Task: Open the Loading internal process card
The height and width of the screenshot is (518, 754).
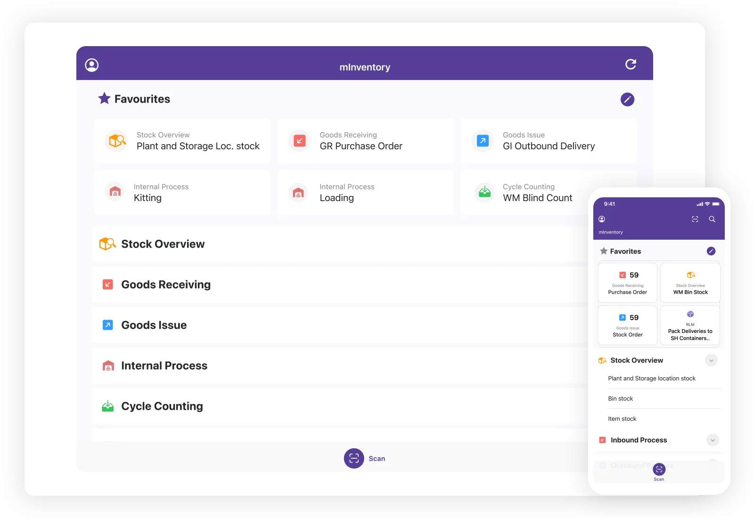Action: click(365, 193)
